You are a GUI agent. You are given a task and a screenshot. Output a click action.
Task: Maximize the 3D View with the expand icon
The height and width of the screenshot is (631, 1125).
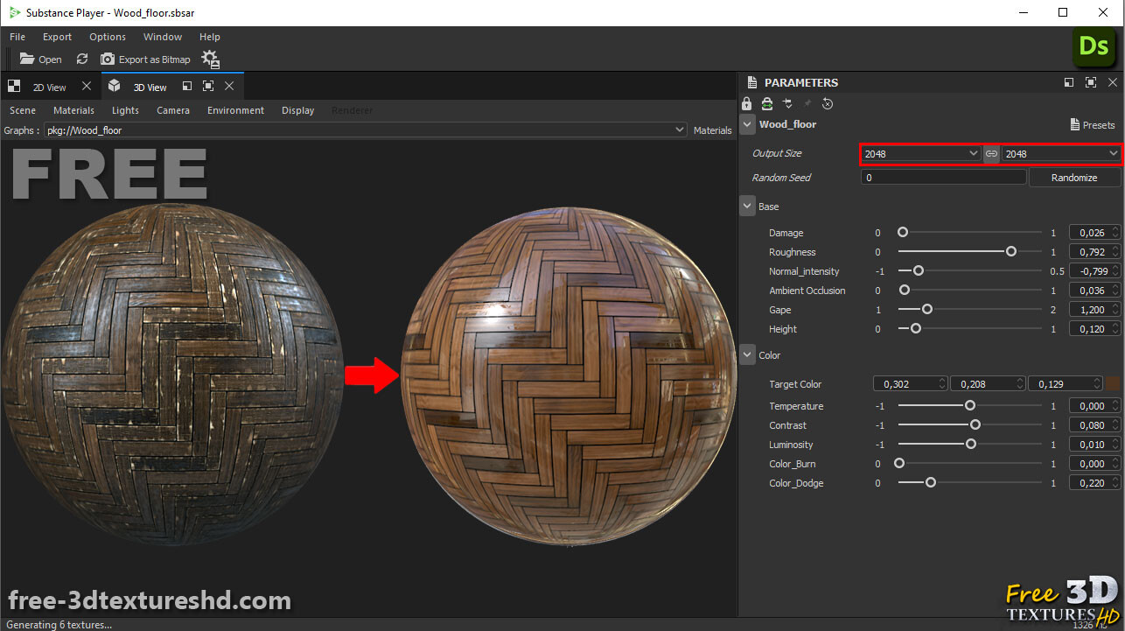click(x=207, y=87)
